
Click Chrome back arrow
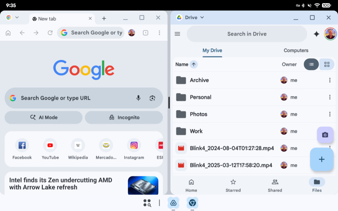22,33
